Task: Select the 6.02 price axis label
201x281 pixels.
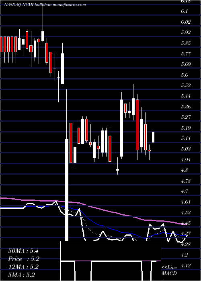Action: (186, 22)
